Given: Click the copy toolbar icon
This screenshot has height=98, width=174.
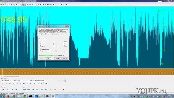Looking at the screenshot, I should [x=11, y=5].
